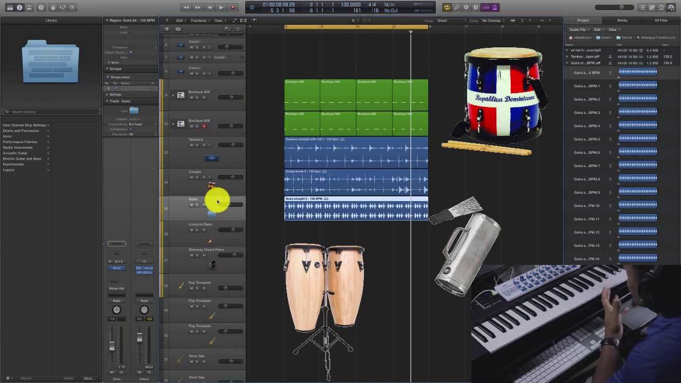The height and width of the screenshot is (383, 681).
Task: Toggle the purple metronome count-in button
Action: pyautogui.click(x=495, y=7)
